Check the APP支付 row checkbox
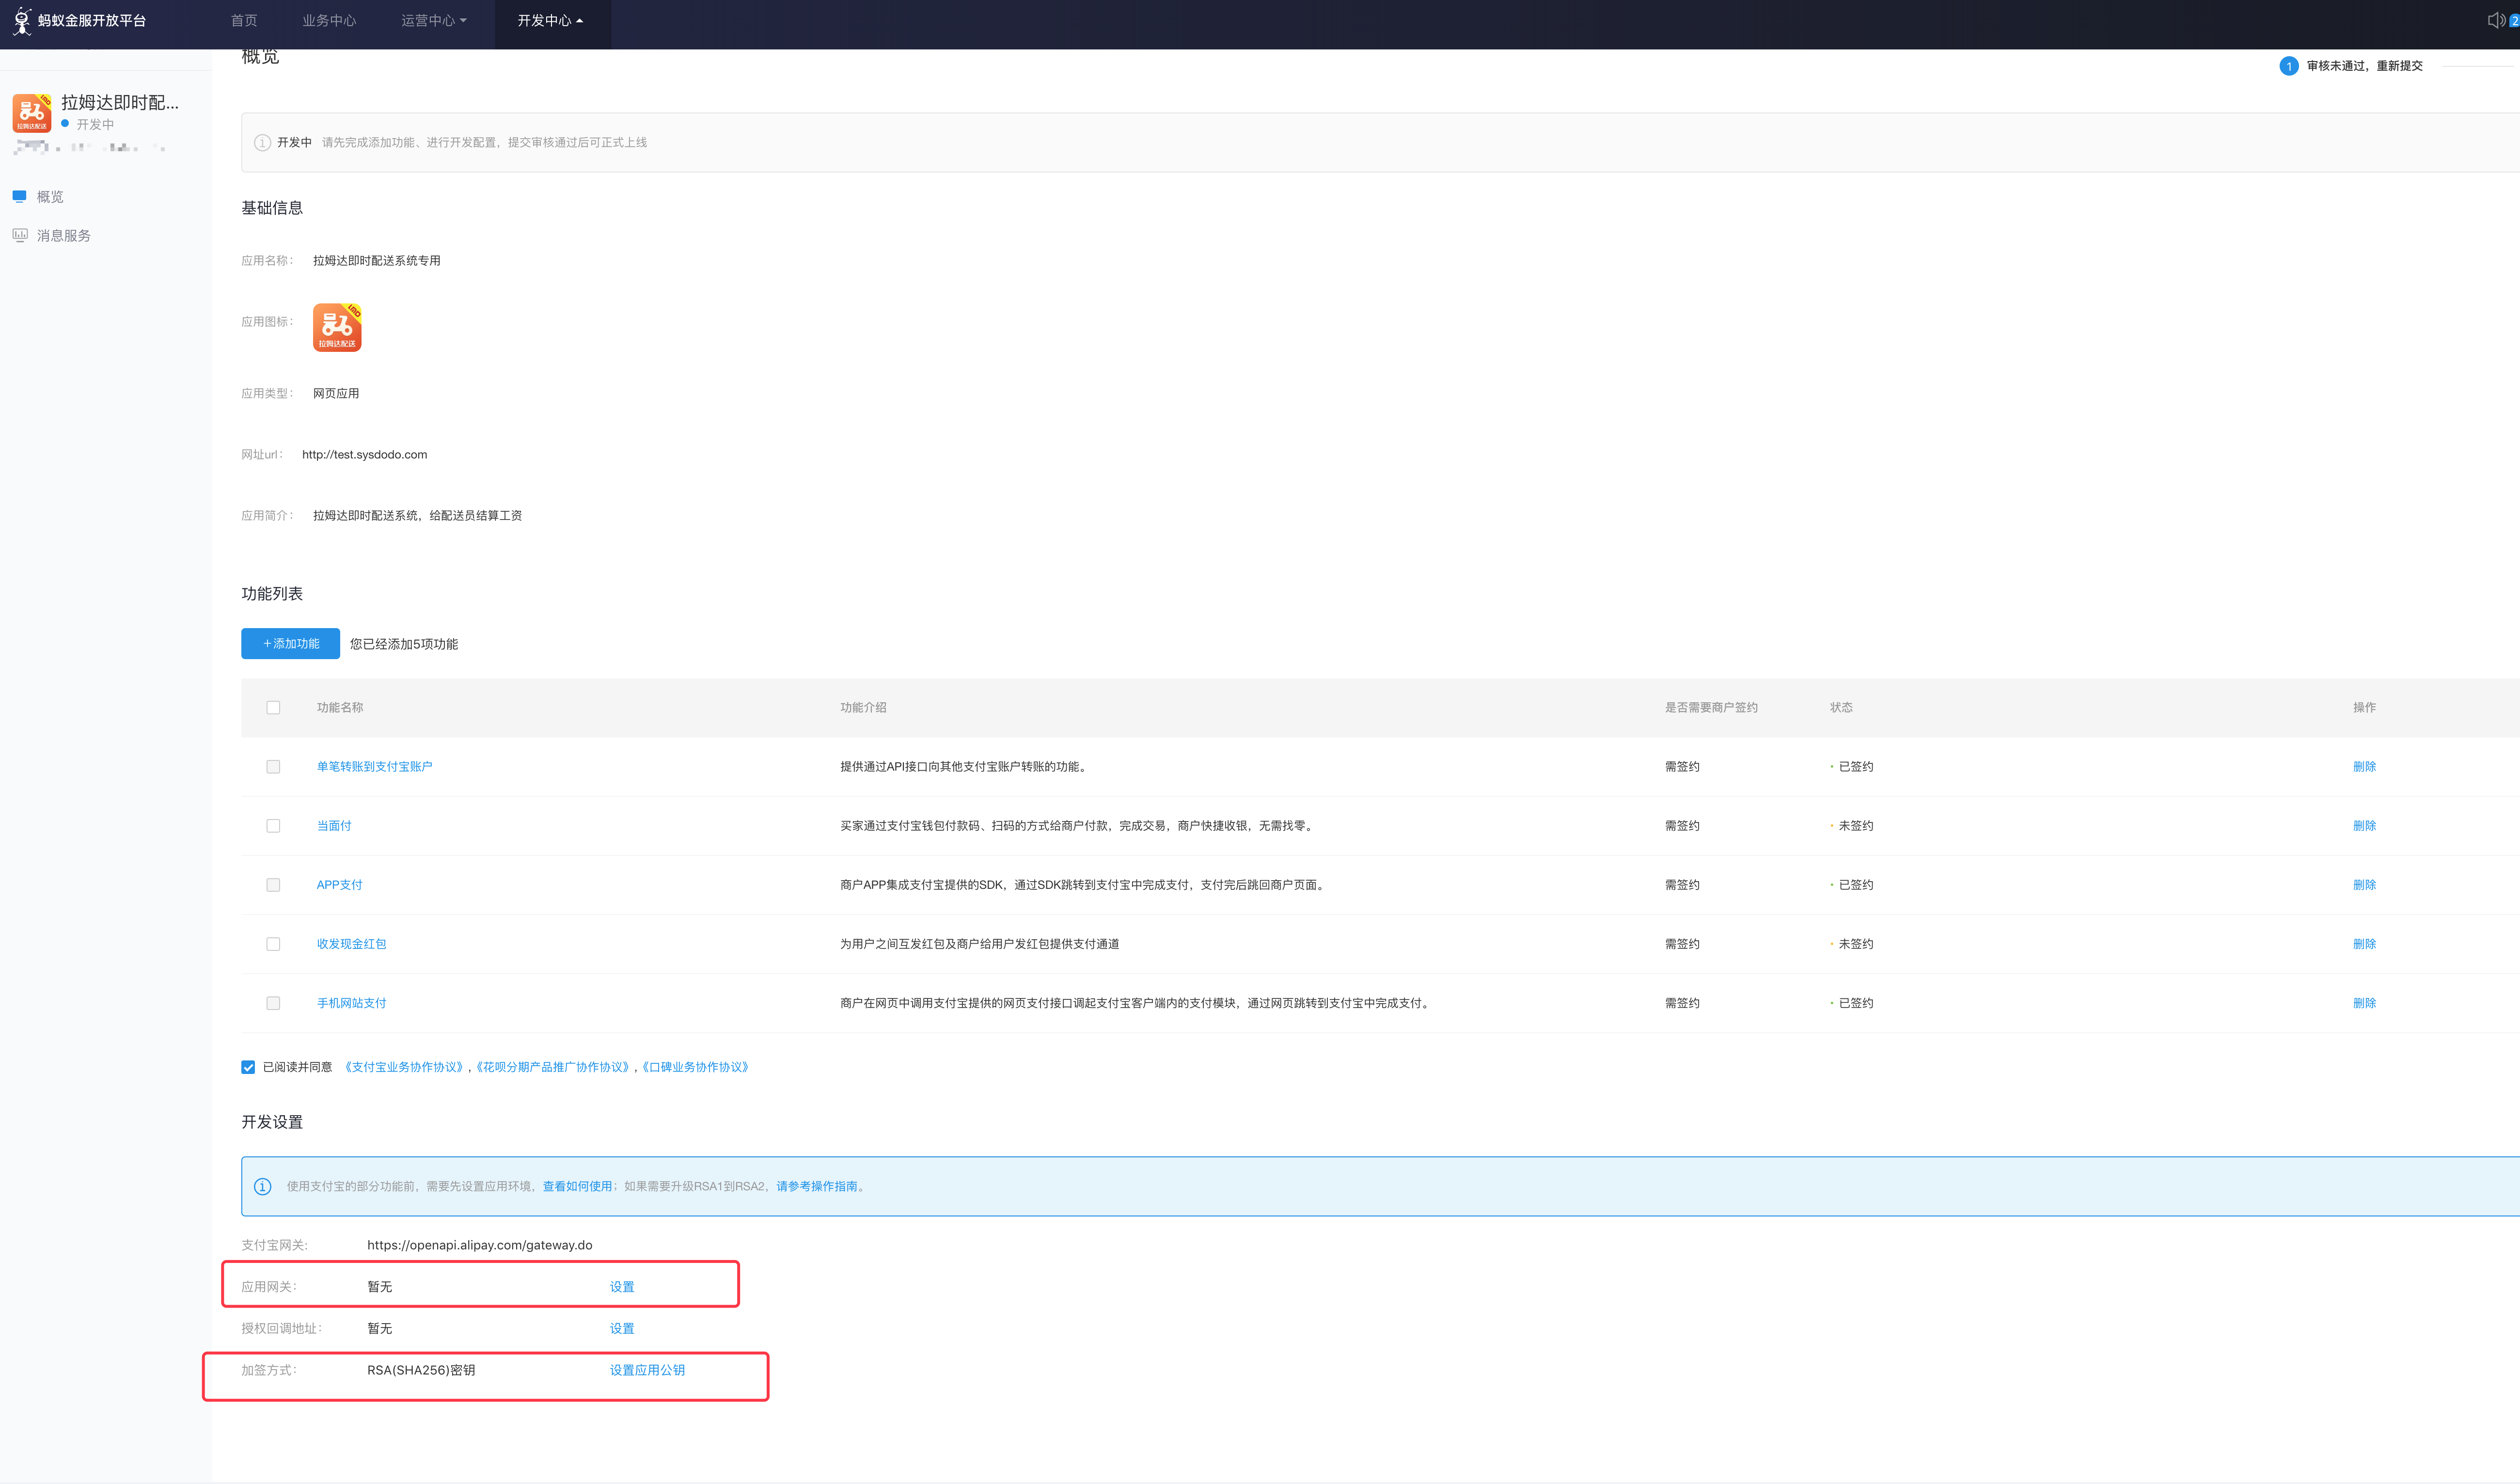Screen dimensions: 2520x1484 coord(273,884)
